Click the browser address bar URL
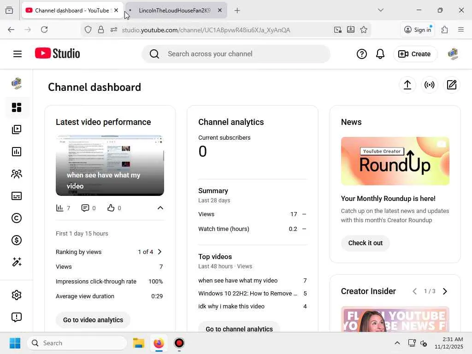472x354 pixels. [x=206, y=30]
